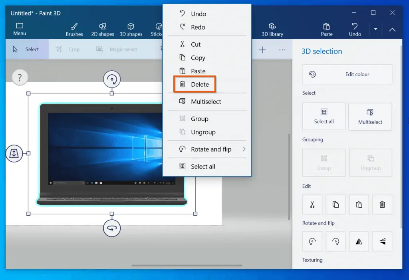The height and width of the screenshot is (280, 409).
Task: Click the rotate left icon in side panel
Action: (x=312, y=241)
